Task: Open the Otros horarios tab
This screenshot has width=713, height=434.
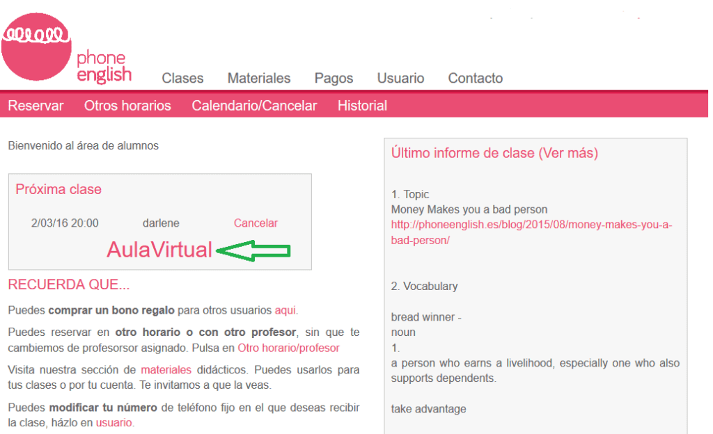Action: (127, 106)
